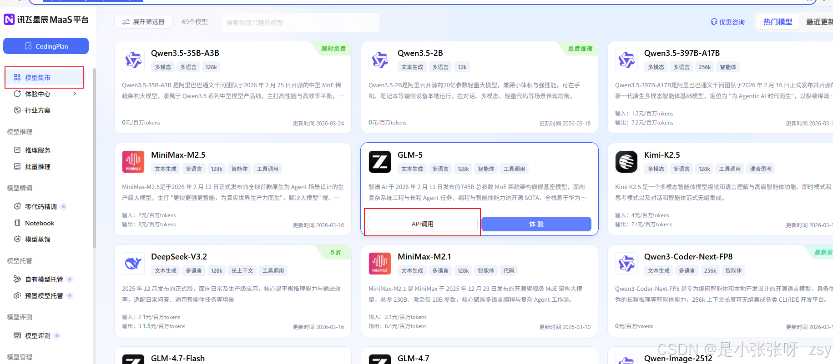Image resolution: width=833 pixels, height=364 pixels.
Task: Click the 体验 button on GLM-5
Action: pyautogui.click(x=536, y=224)
